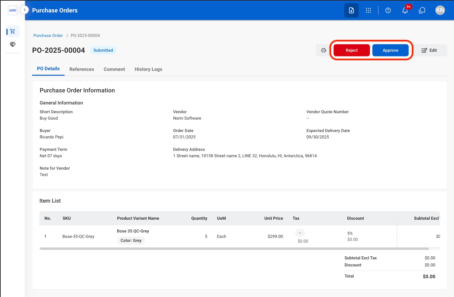Screen dimensions: 454x297
Task: Click the Unit Price column header
Action: coord(274,218)
